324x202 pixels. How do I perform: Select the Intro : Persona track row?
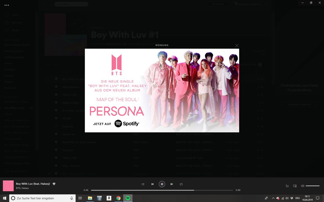click(157, 166)
